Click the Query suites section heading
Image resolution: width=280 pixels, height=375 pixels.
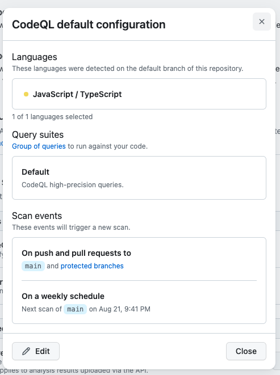pos(38,134)
